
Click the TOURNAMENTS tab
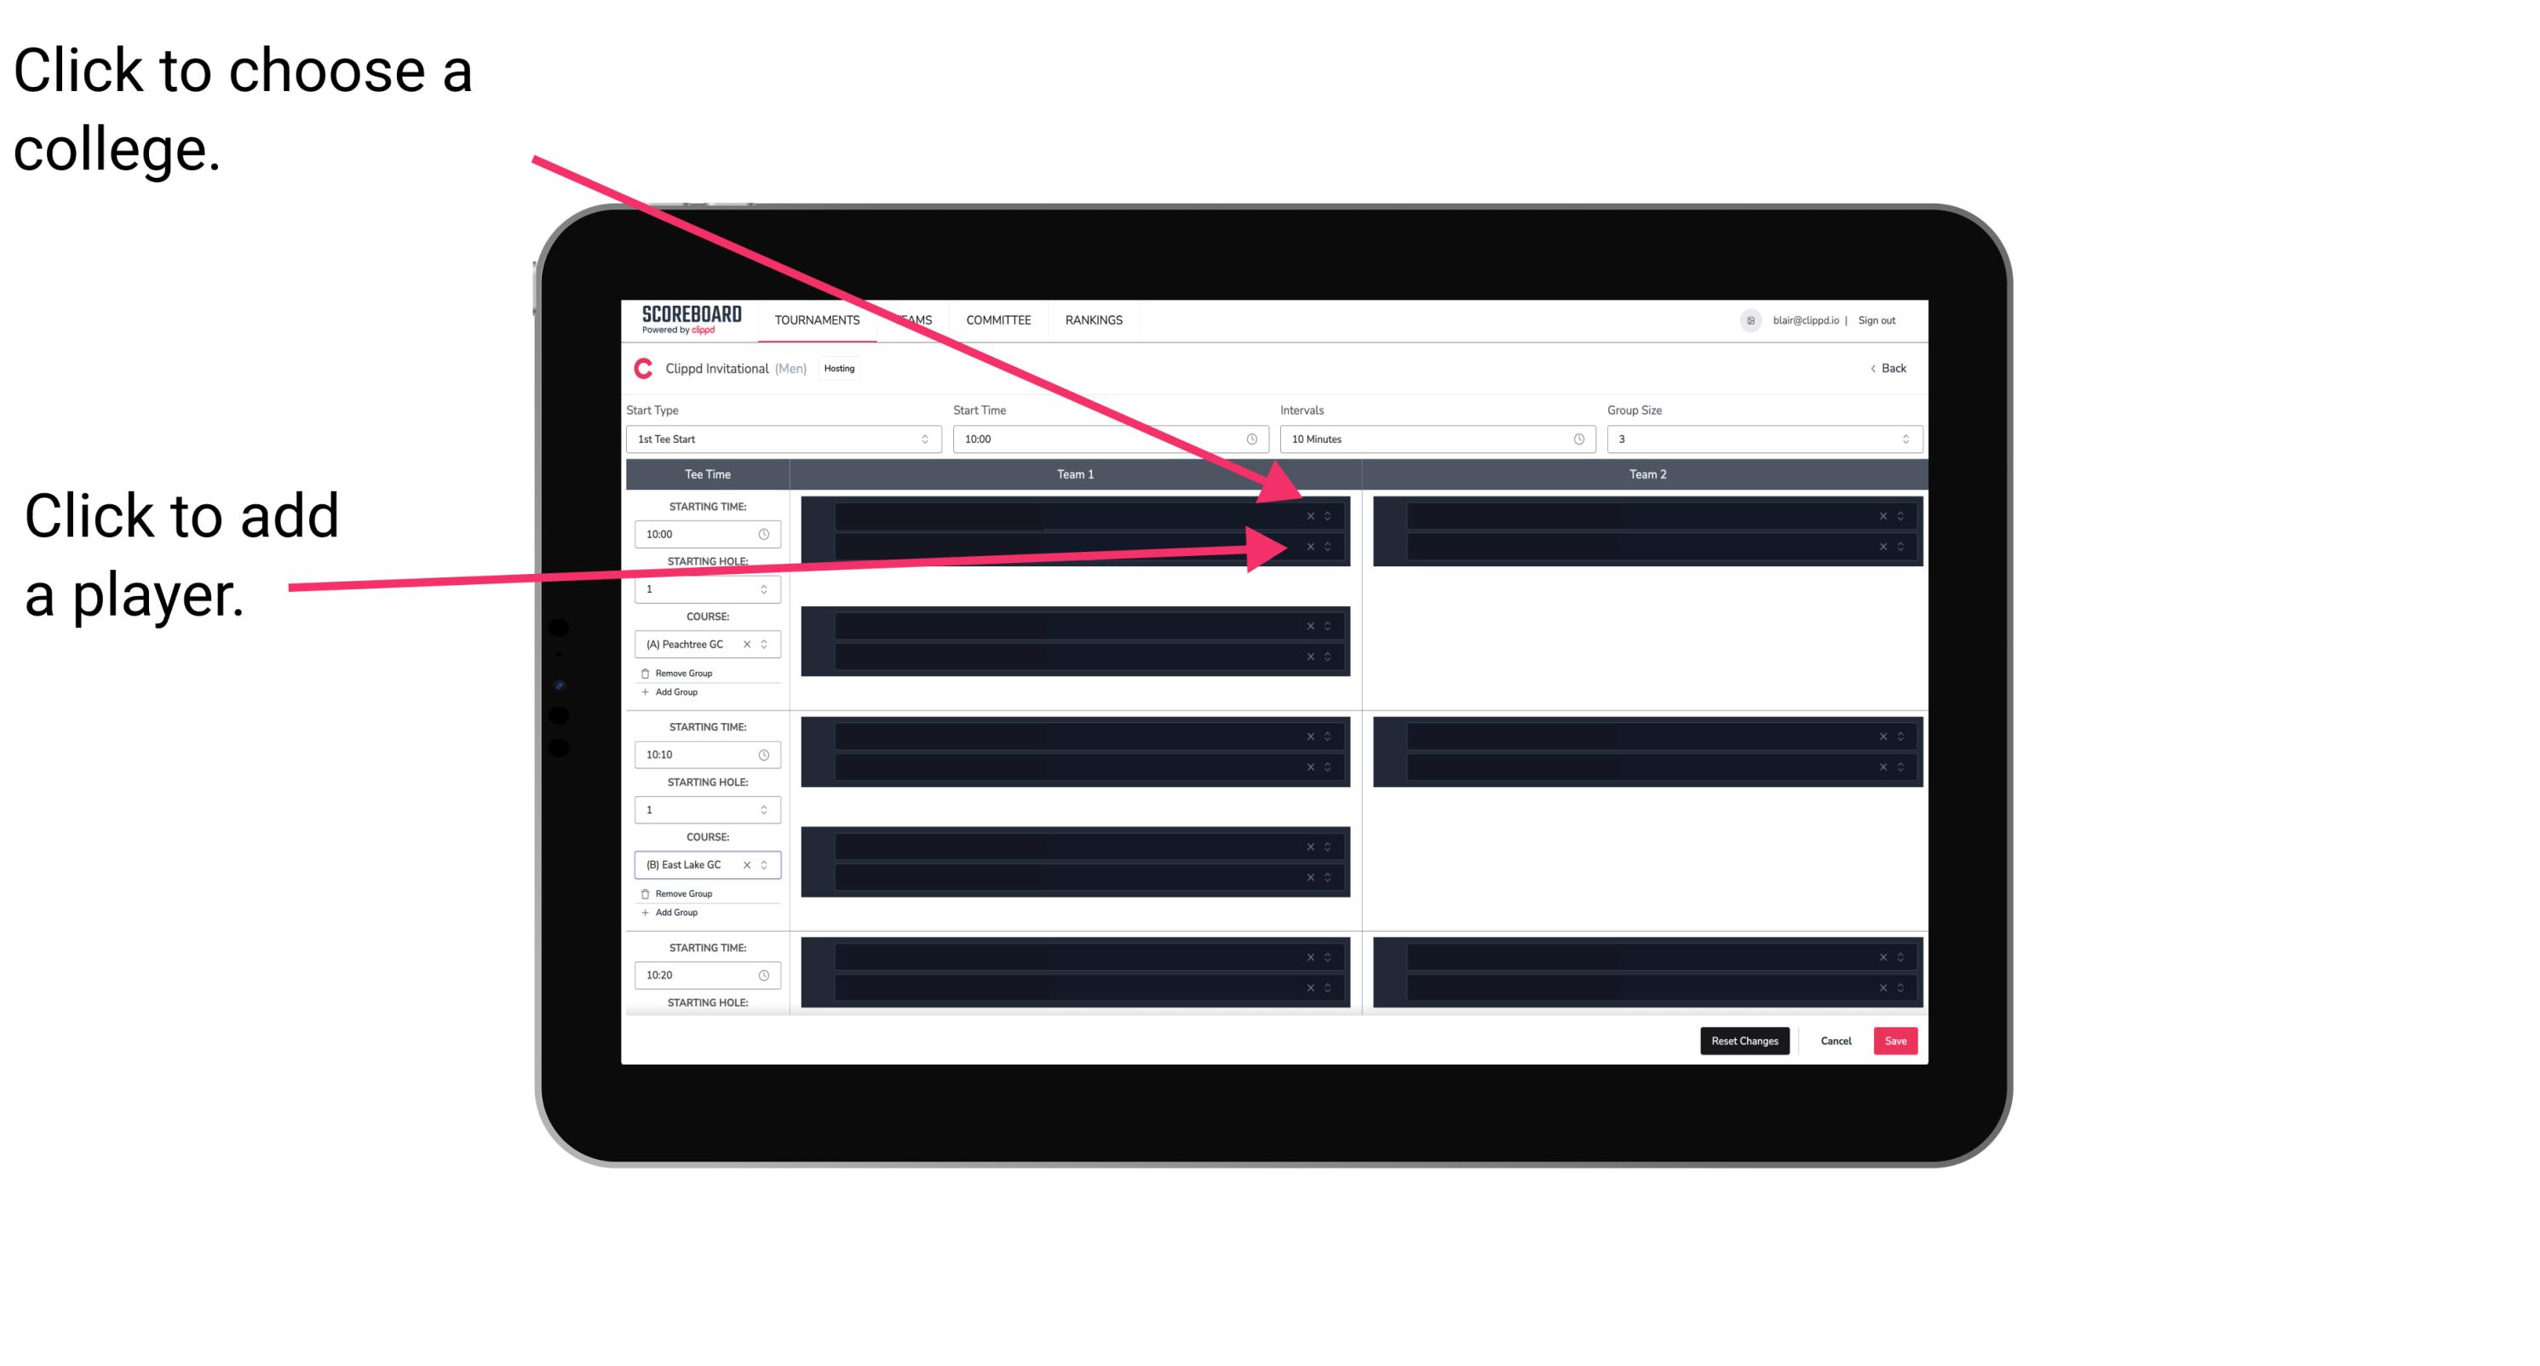pyautogui.click(x=814, y=321)
